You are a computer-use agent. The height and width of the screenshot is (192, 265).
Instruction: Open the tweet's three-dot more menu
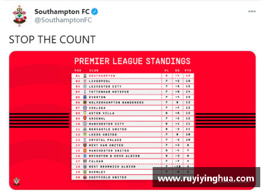(x=252, y=11)
